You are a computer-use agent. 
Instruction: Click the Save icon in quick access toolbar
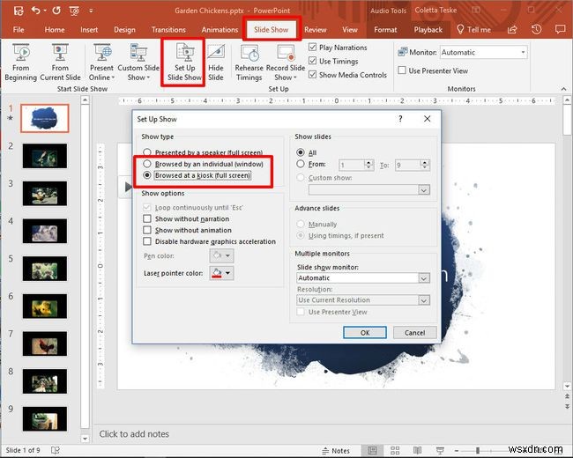click(19, 11)
